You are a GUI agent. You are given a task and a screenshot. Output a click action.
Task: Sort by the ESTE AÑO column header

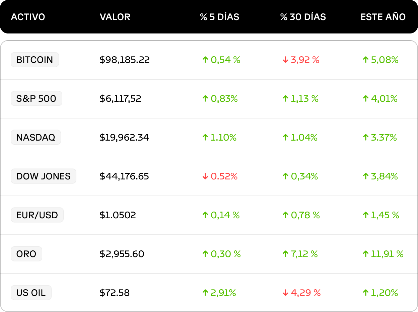click(x=383, y=17)
